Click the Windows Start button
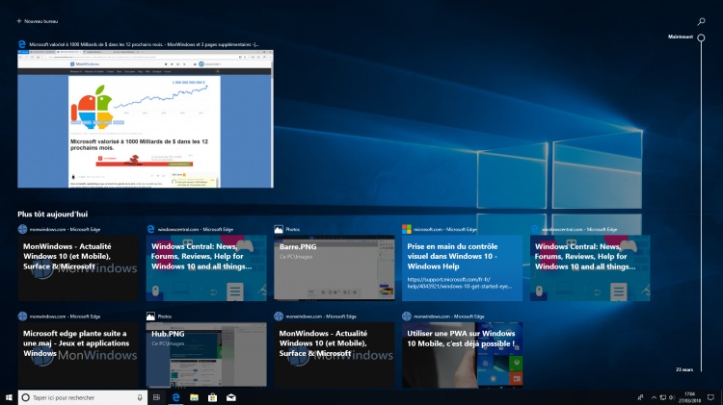Image resolution: width=723 pixels, height=405 pixels. 9,396
